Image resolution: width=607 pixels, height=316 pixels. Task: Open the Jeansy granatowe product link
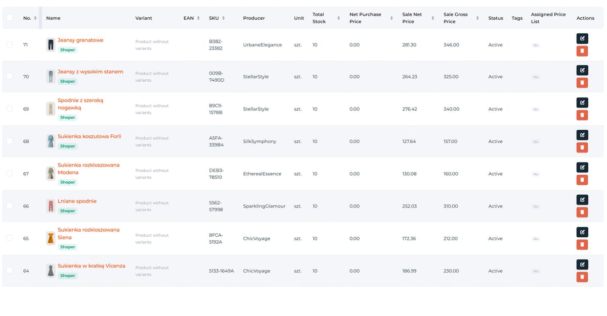(x=80, y=40)
